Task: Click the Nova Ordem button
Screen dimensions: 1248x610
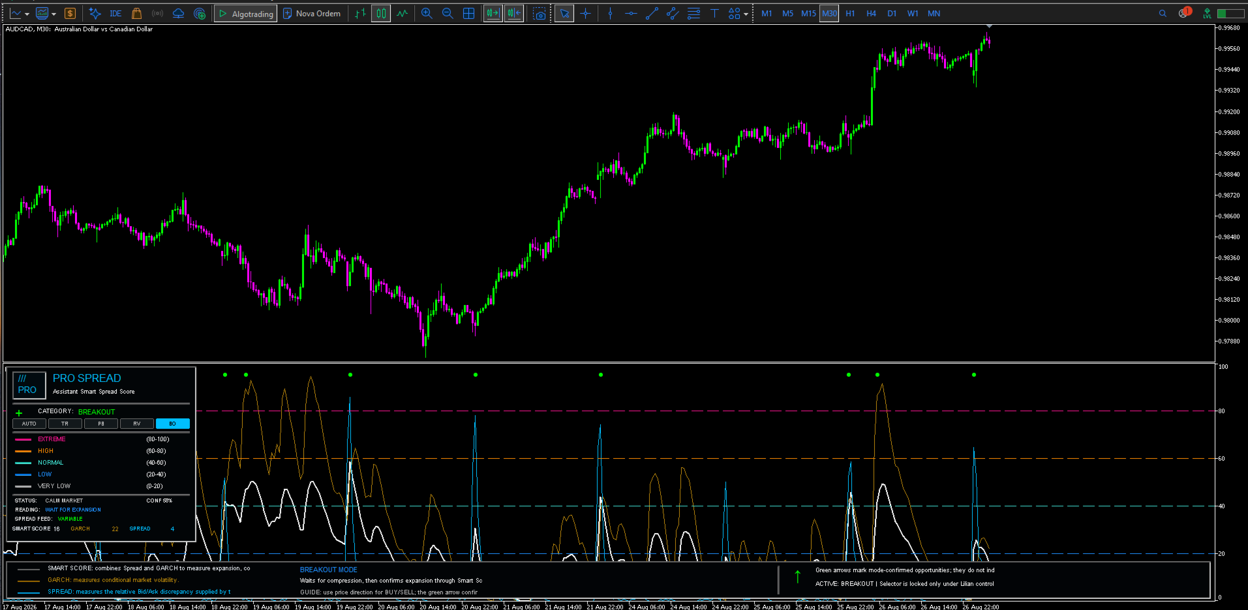Action: coord(312,14)
